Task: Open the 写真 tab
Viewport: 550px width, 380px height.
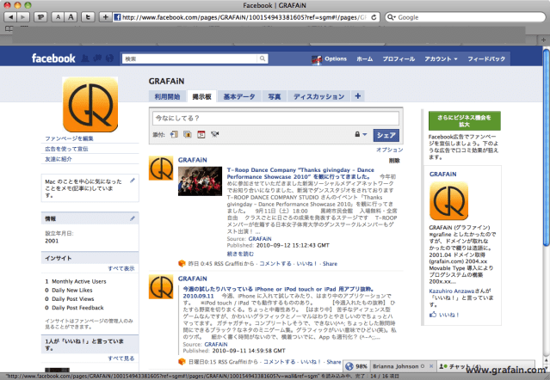Action: [275, 96]
